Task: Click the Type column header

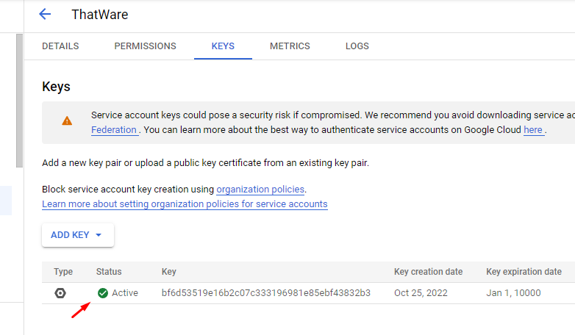Action: 63,272
